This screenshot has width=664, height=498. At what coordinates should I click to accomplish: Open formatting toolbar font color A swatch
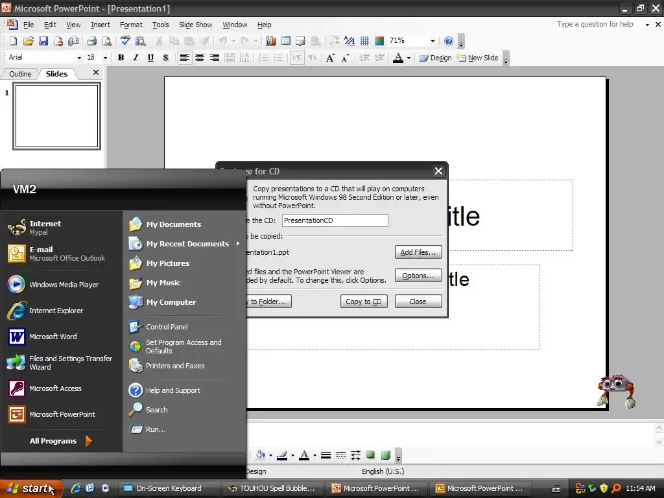pos(397,58)
